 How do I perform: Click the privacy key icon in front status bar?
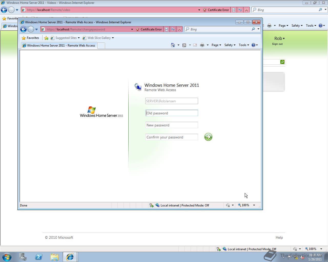click(x=151, y=205)
